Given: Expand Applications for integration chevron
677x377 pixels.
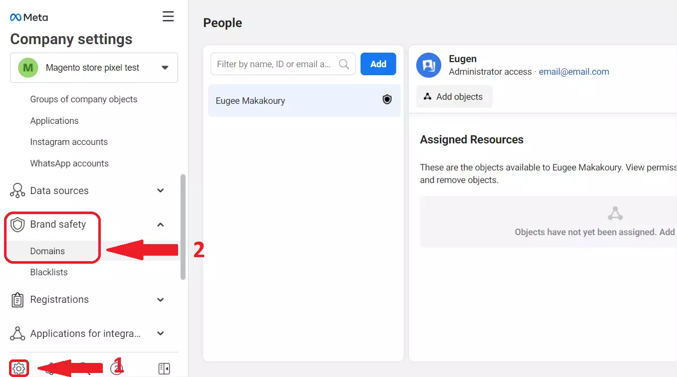Looking at the screenshot, I should (160, 333).
